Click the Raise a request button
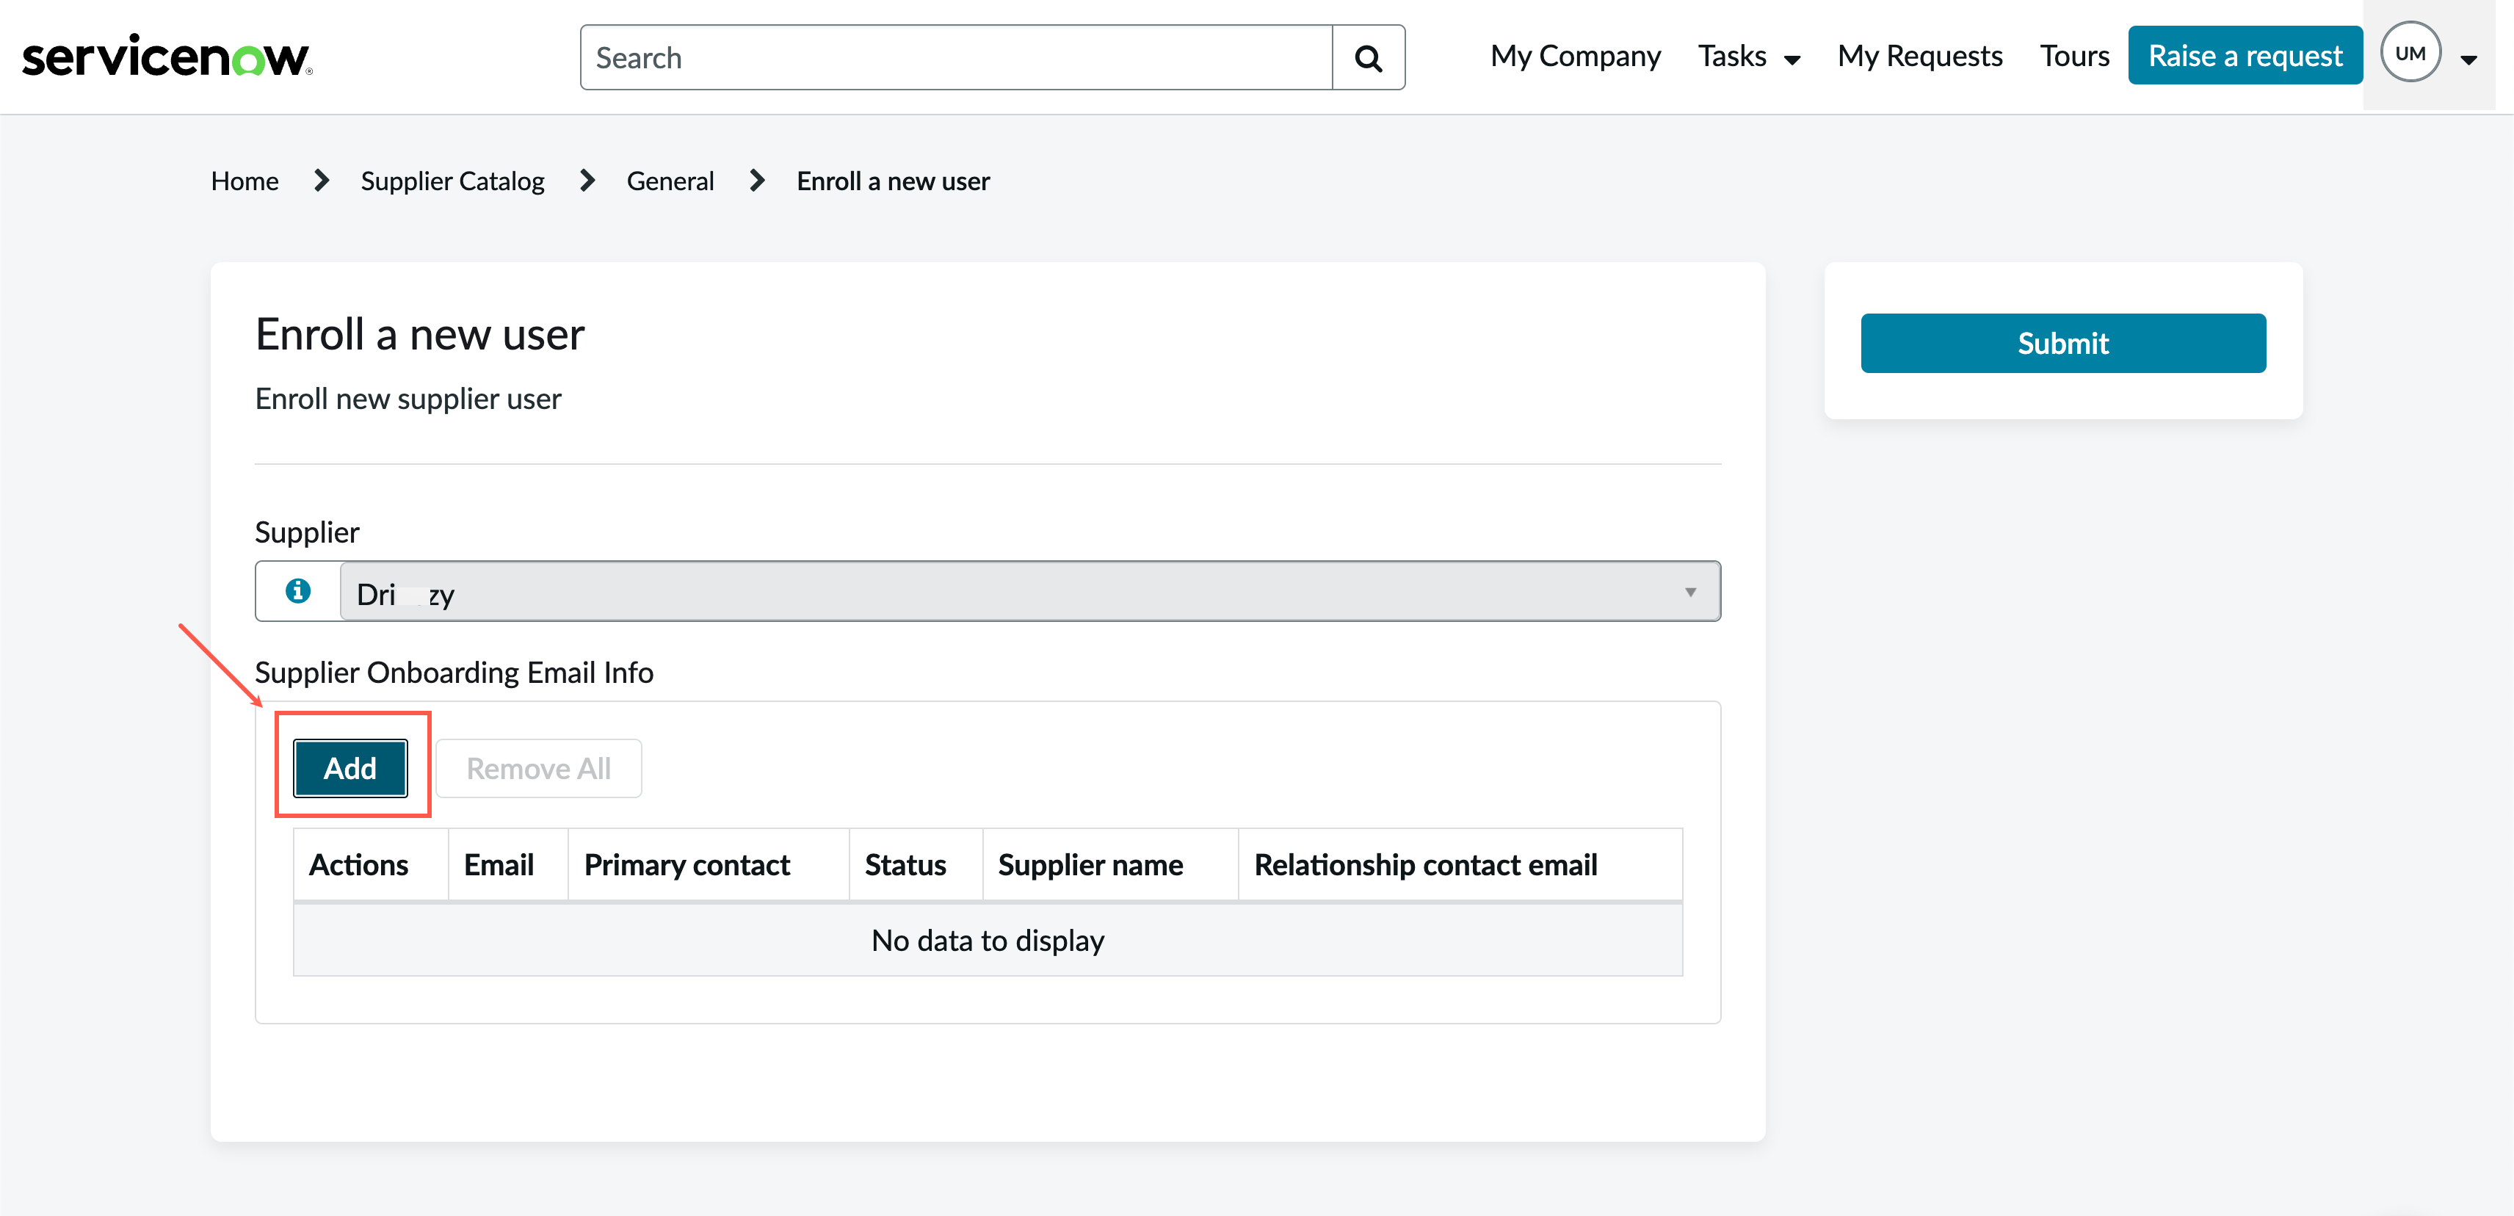Screen dimensions: 2514x1216 pyautogui.click(x=2245, y=56)
